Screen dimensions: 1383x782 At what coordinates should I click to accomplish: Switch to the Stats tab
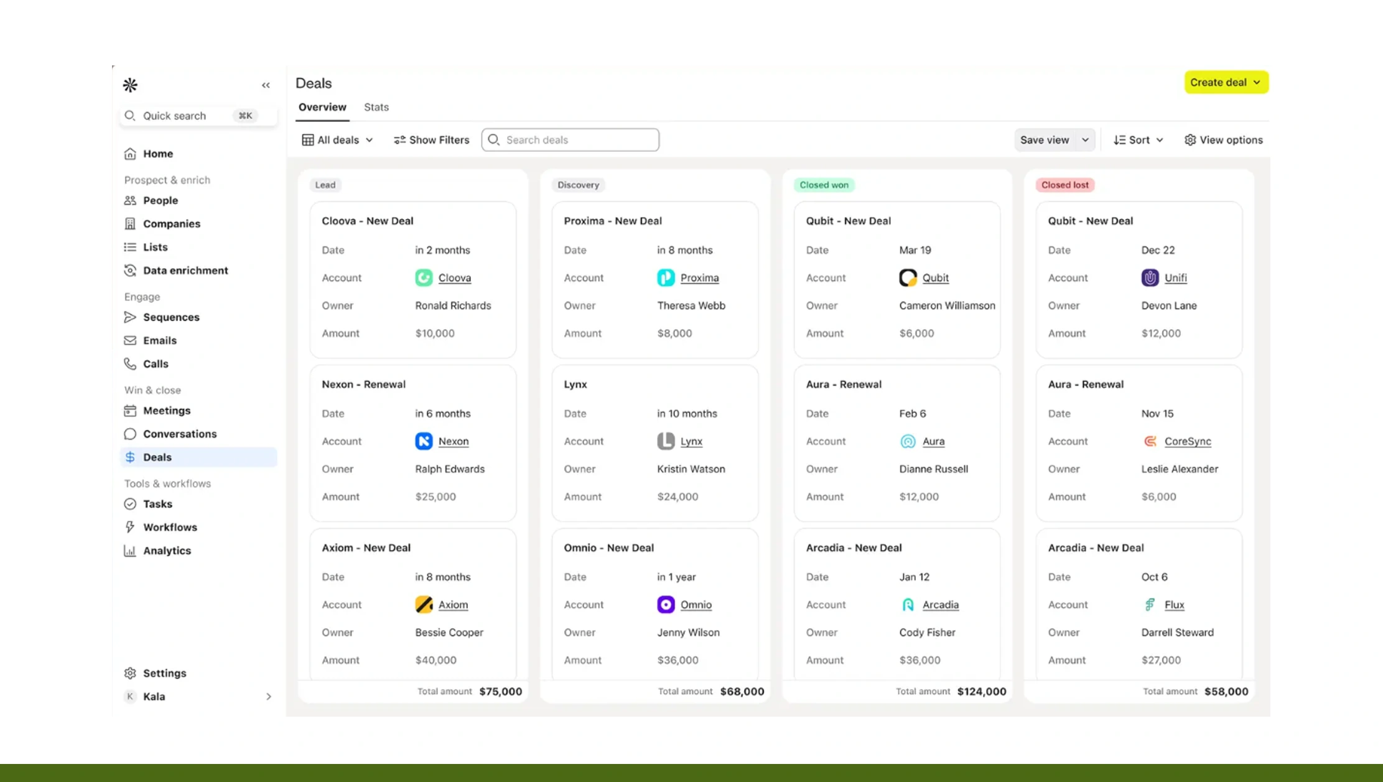click(376, 107)
